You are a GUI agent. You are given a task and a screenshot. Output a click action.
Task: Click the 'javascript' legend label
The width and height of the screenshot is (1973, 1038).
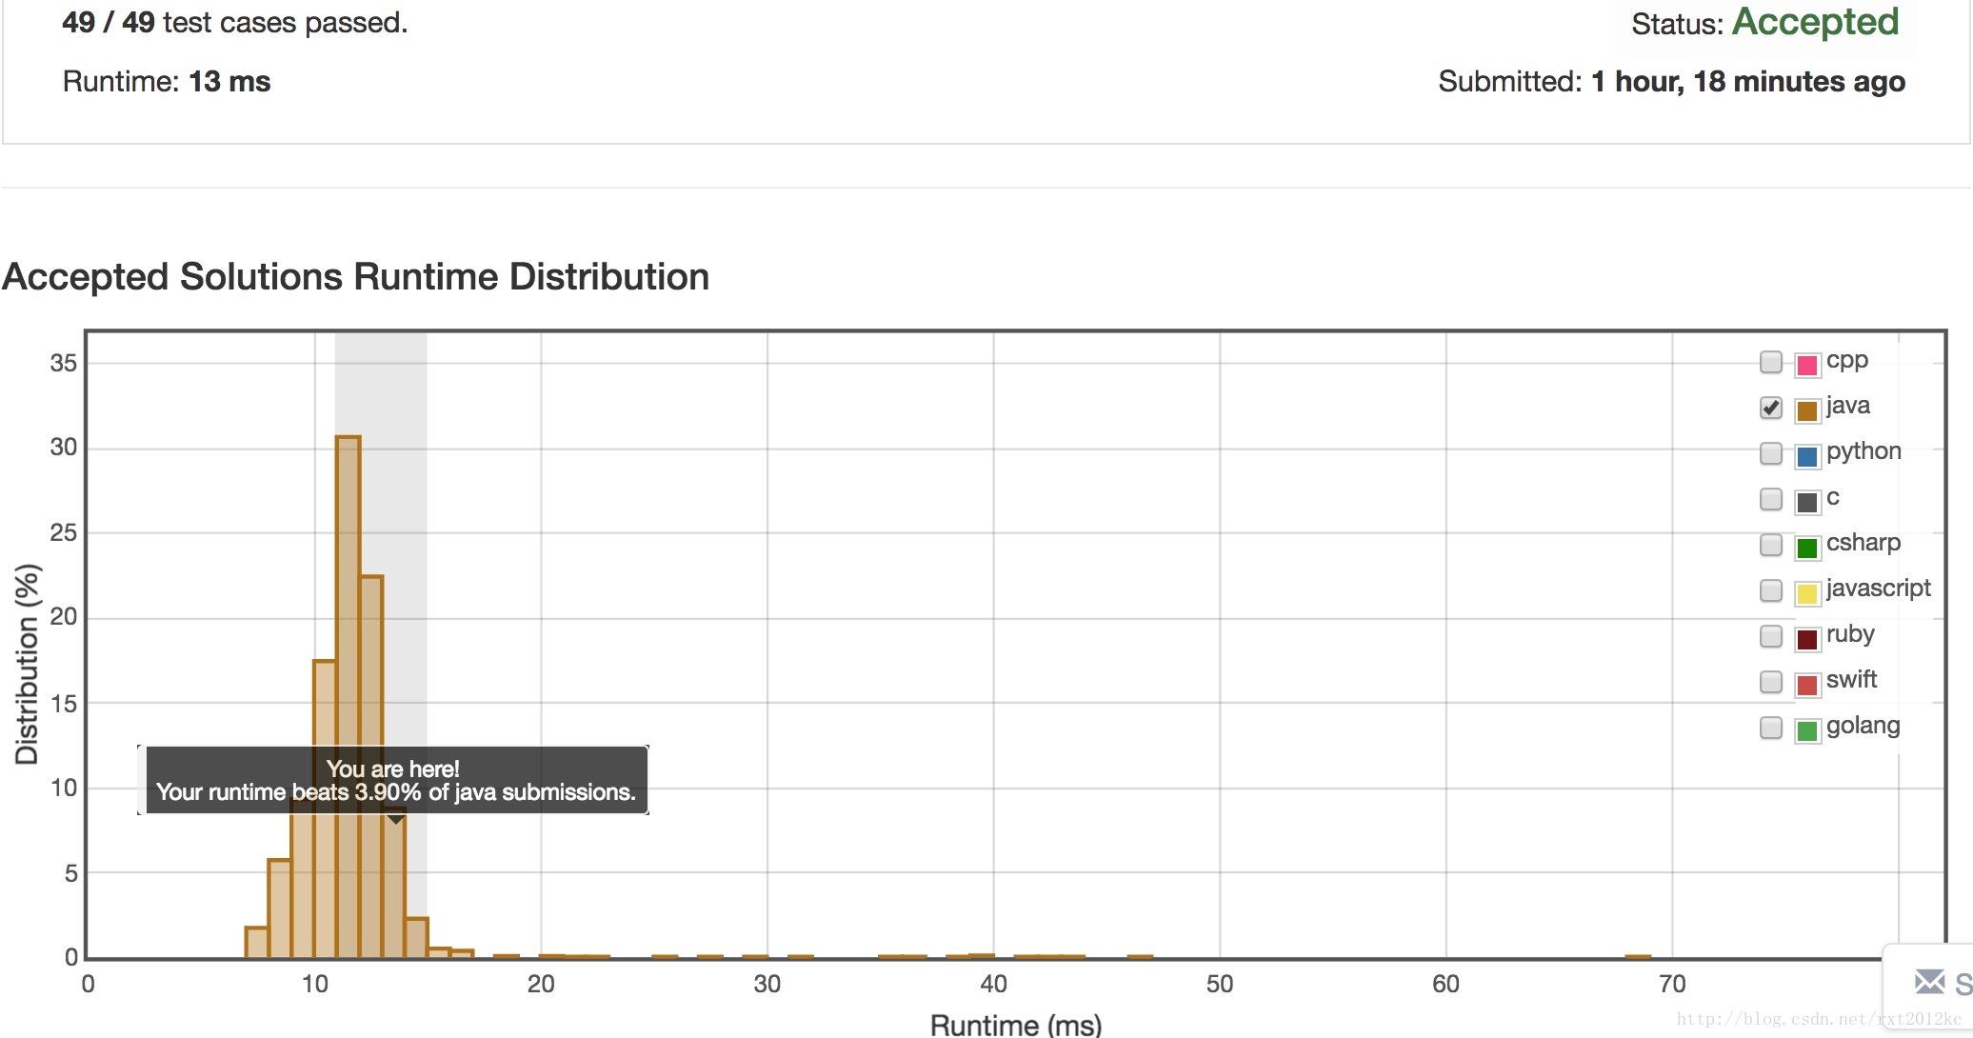(1878, 589)
